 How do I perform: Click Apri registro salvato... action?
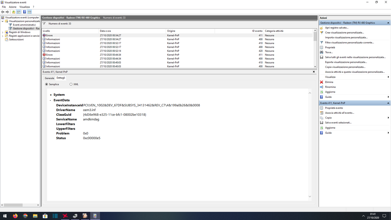pyautogui.click(x=337, y=28)
